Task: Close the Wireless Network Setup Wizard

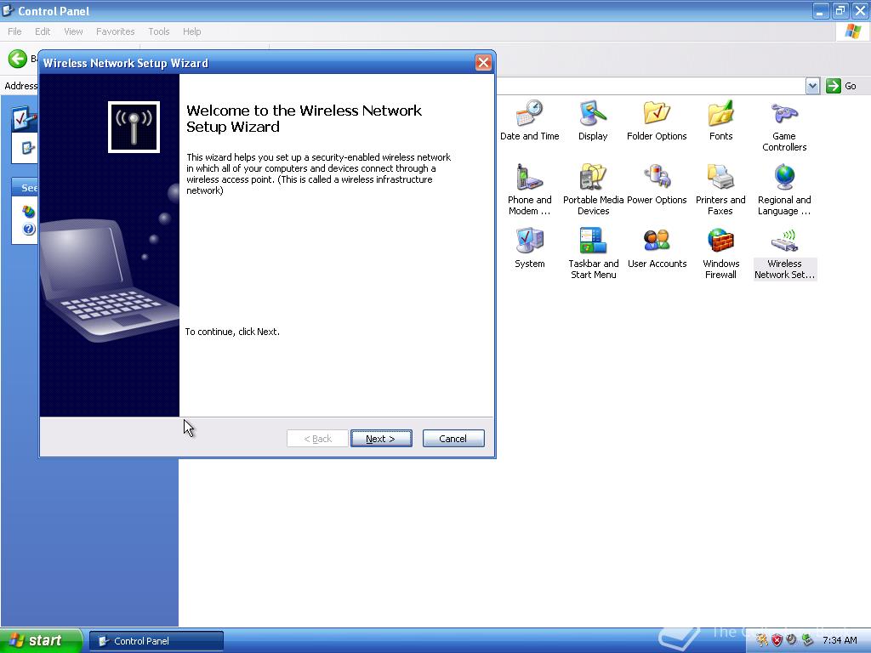Action: (x=483, y=63)
